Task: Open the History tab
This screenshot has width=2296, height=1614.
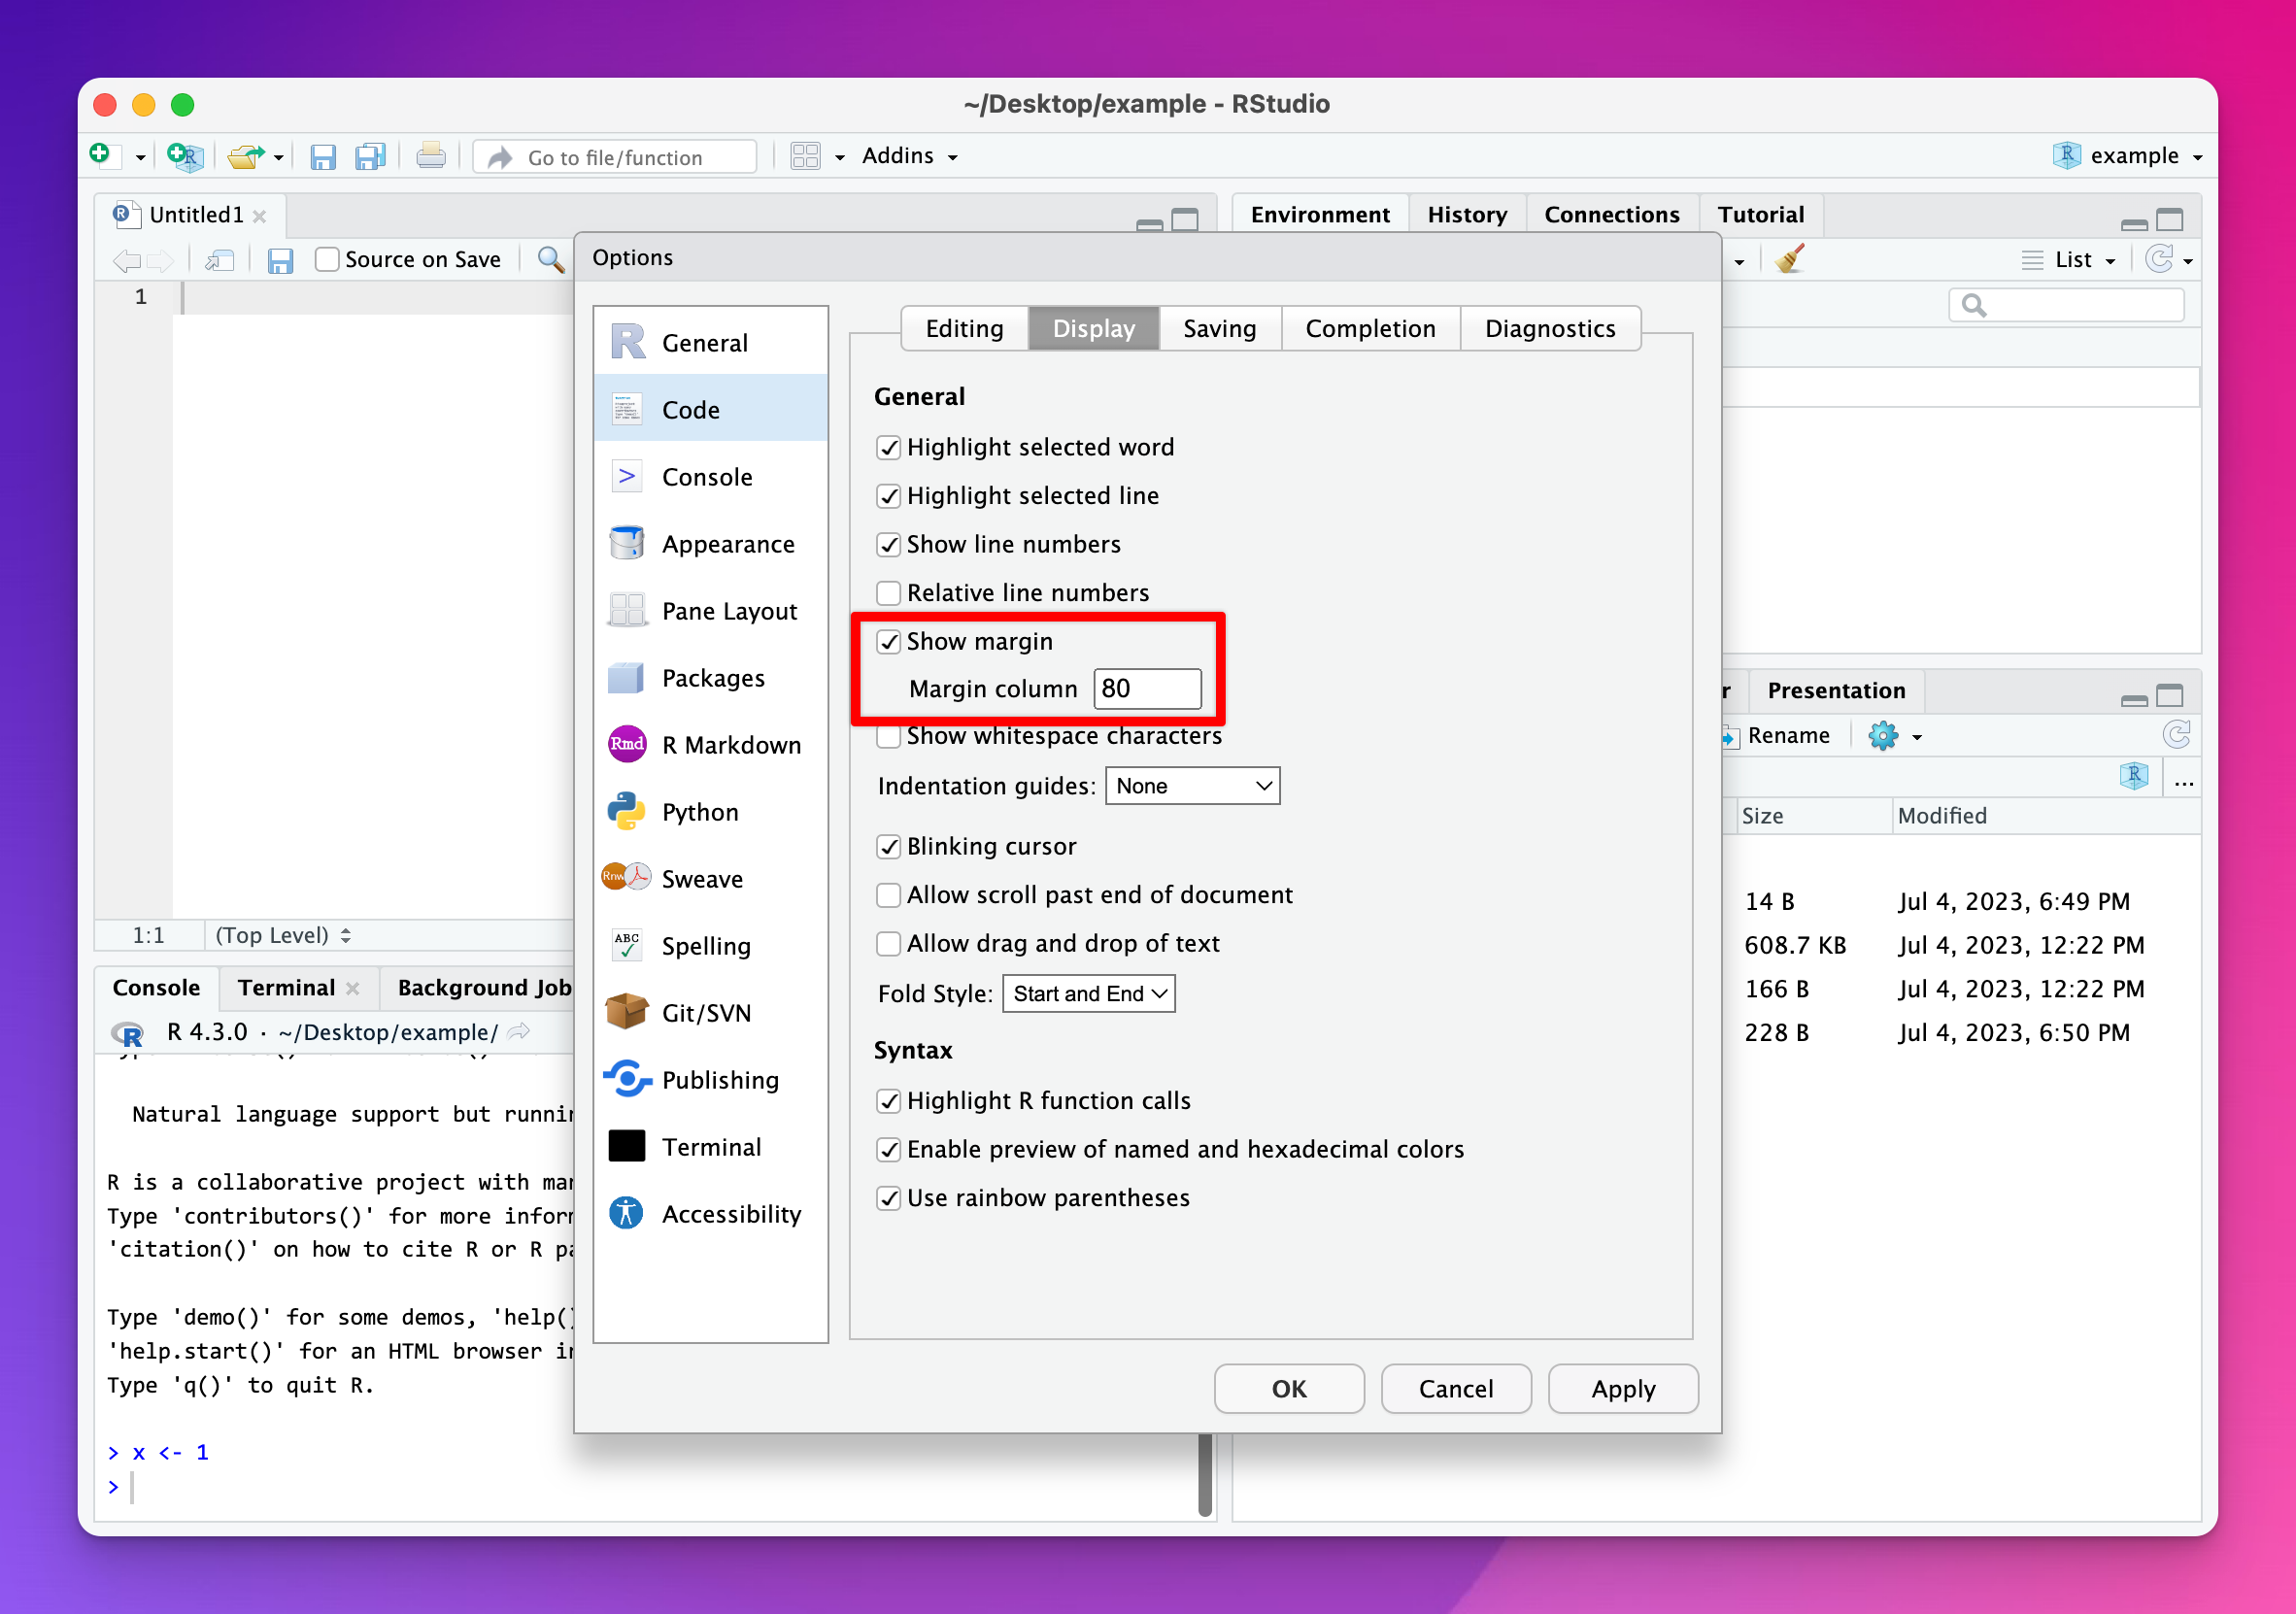Action: click(x=1466, y=215)
